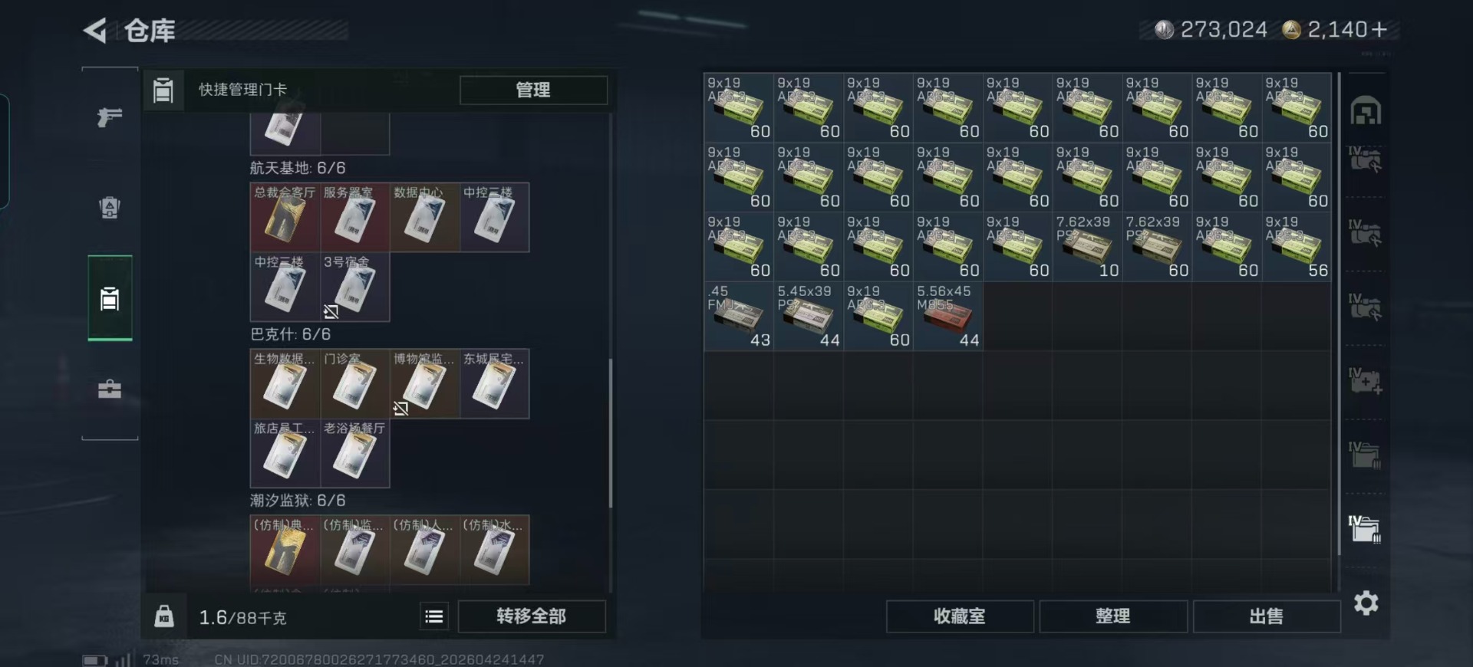
Task: Click the settings gear icon
Action: [x=1366, y=603]
